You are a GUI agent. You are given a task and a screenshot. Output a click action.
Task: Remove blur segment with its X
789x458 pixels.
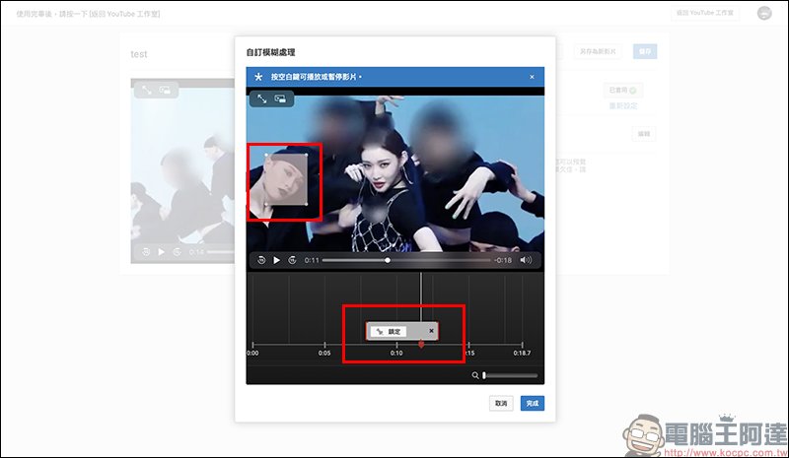coord(431,331)
